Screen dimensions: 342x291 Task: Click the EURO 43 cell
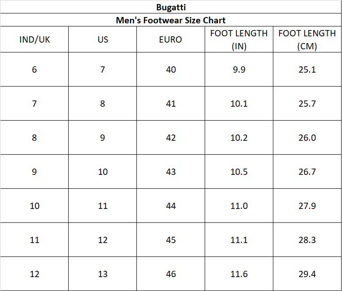171,172
